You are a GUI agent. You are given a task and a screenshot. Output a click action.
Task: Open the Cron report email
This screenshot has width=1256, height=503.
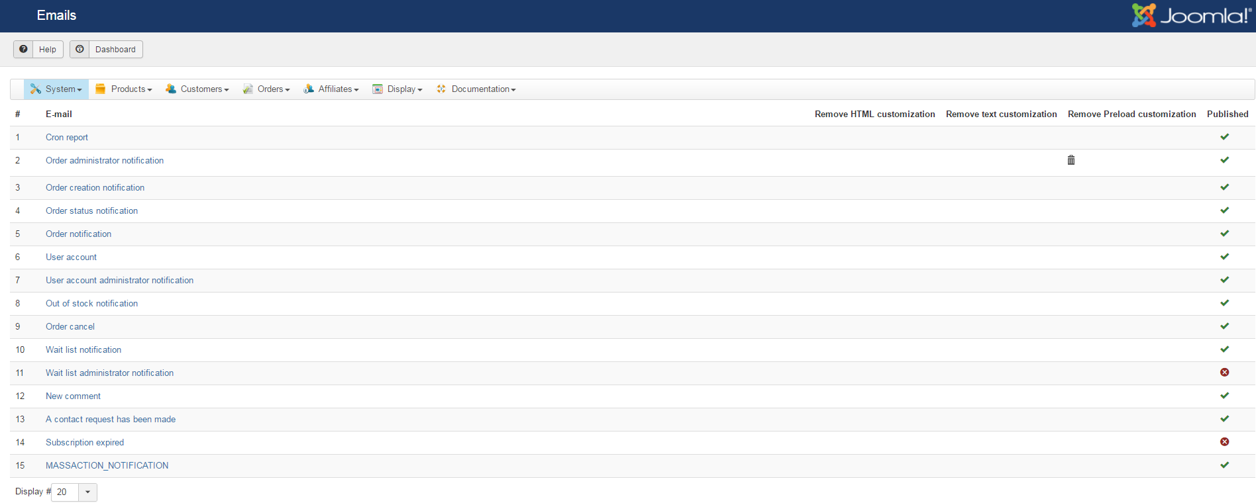pos(67,137)
